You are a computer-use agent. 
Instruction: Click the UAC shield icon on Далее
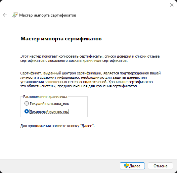pos(126,166)
